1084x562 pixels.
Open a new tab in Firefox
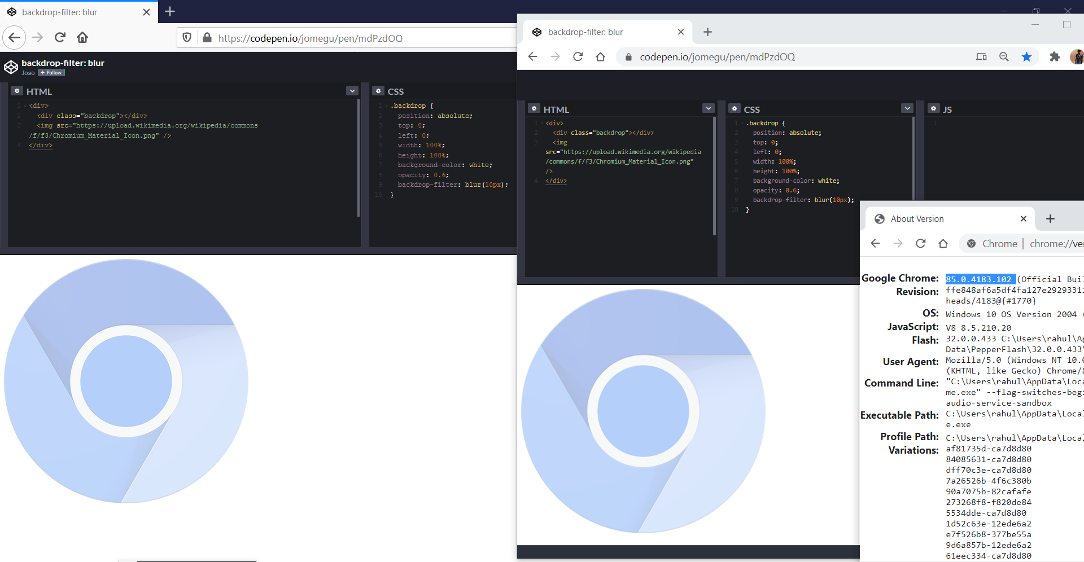tap(170, 11)
